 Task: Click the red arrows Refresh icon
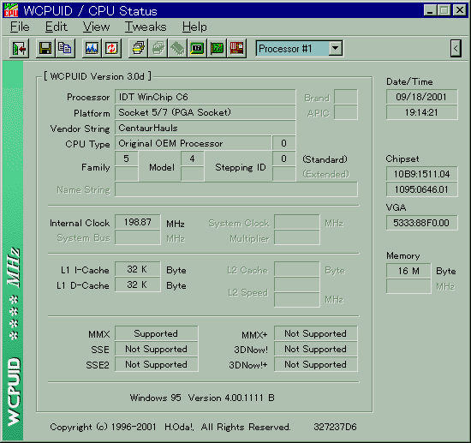[111, 48]
